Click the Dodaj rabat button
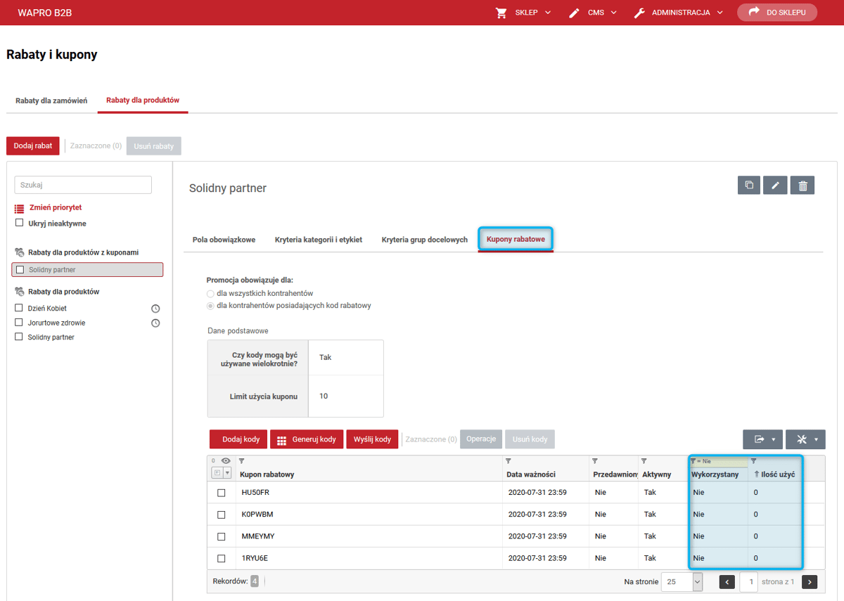 tap(33, 146)
